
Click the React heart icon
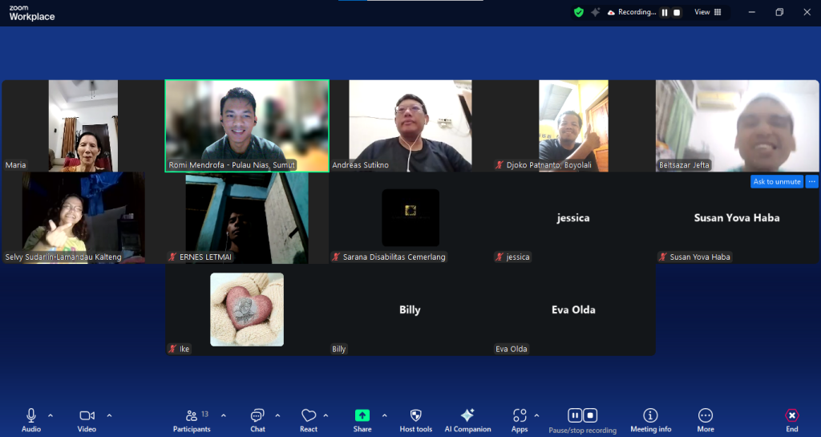309,420
